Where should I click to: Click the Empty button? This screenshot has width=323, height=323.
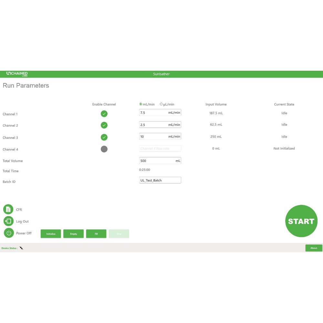pyautogui.click(x=73, y=234)
